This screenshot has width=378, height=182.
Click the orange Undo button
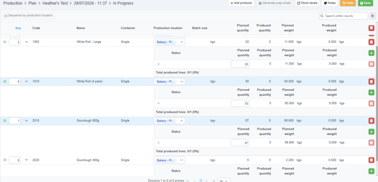click(x=348, y=3)
